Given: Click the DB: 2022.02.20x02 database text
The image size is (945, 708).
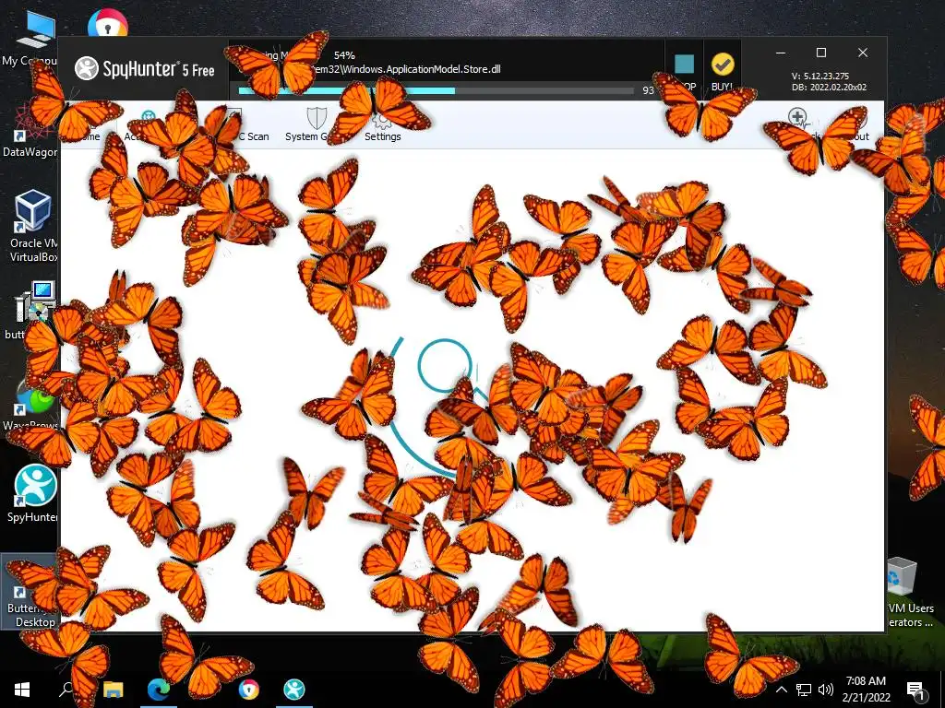Looking at the screenshot, I should point(829,88).
